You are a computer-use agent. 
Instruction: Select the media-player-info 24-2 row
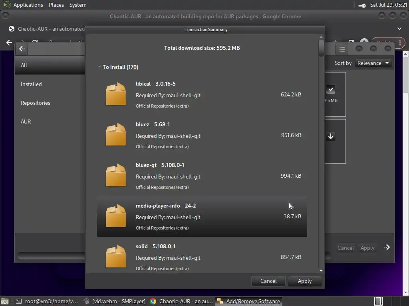click(202, 216)
